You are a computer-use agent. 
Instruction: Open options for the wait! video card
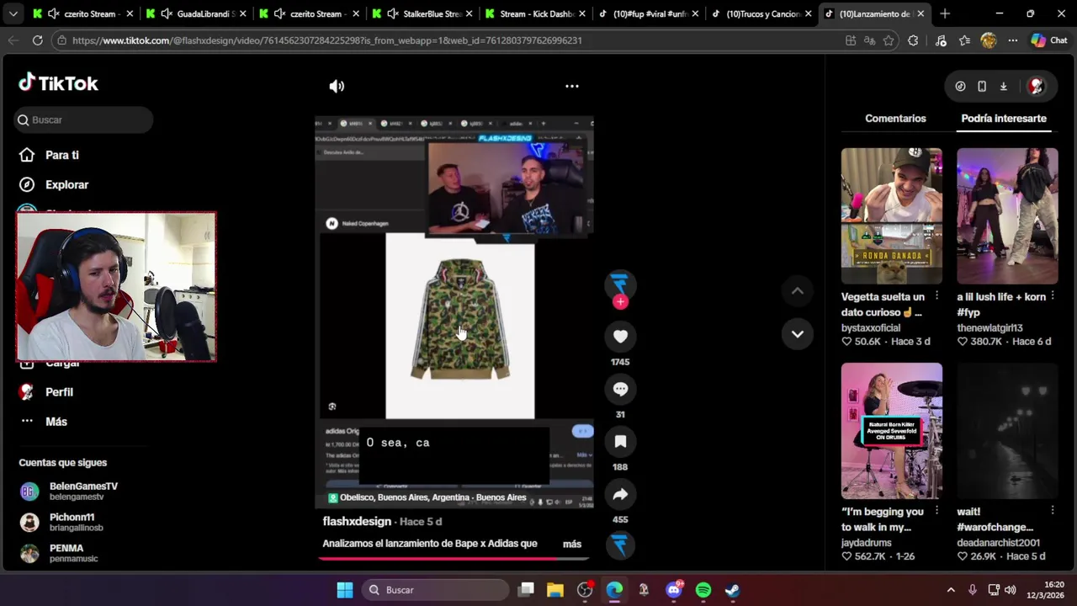click(x=1053, y=511)
